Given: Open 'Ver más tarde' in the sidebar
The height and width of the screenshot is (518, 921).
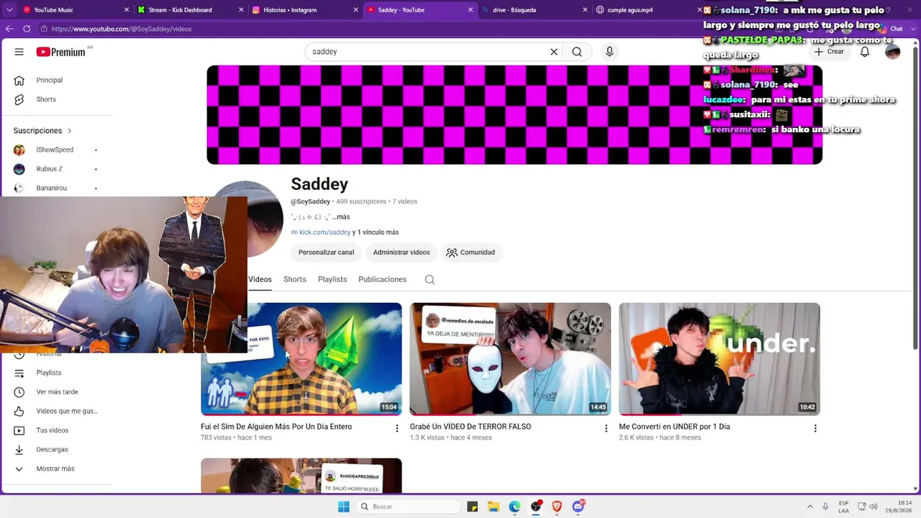Looking at the screenshot, I should [x=56, y=392].
